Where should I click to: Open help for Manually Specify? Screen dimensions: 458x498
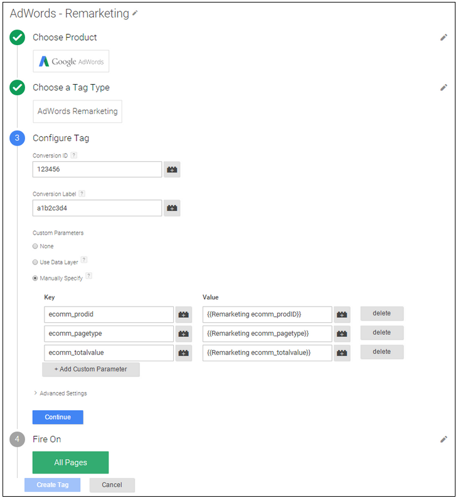tap(89, 276)
